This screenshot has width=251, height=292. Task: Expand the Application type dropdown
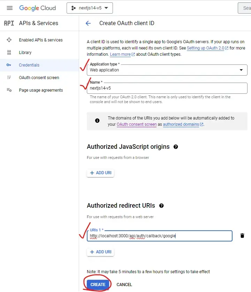[x=241, y=70]
